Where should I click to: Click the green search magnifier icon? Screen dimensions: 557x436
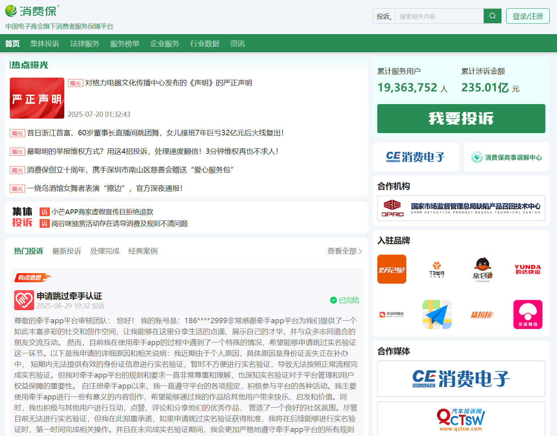(x=492, y=16)
